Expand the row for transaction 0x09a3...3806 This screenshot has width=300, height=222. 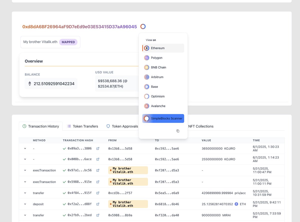(x=25, y=149)
